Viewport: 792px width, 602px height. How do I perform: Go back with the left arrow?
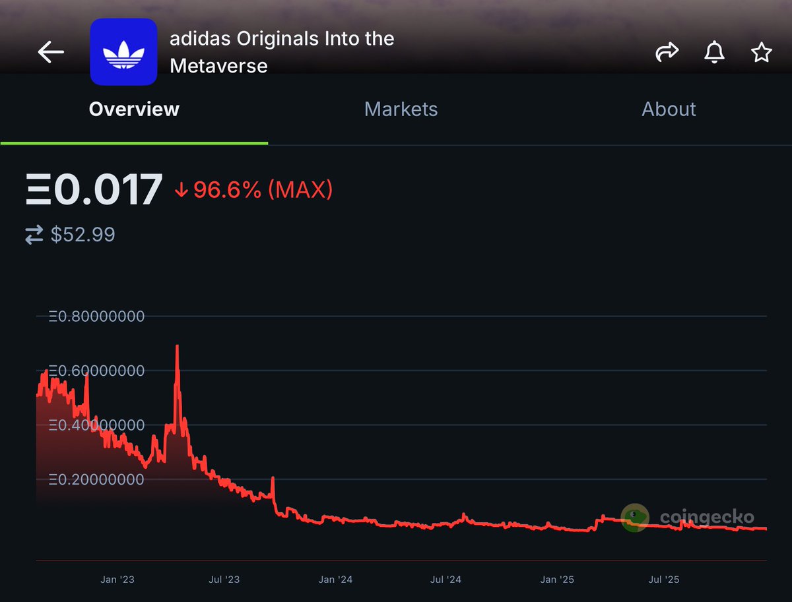[51, 52]
